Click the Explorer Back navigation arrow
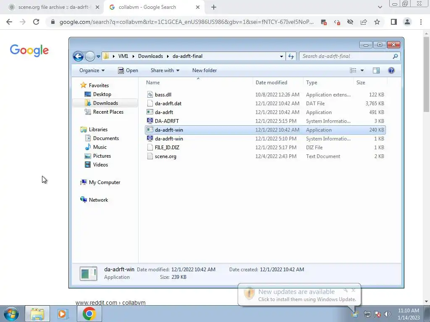 78,57
